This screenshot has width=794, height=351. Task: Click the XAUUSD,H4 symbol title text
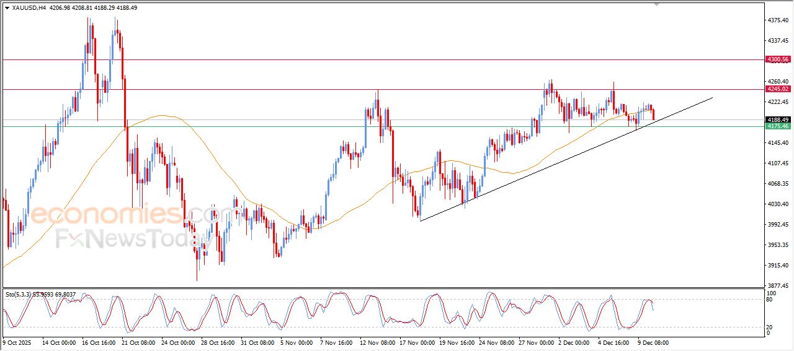29,8
